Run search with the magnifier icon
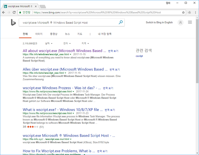 [120, 23]
